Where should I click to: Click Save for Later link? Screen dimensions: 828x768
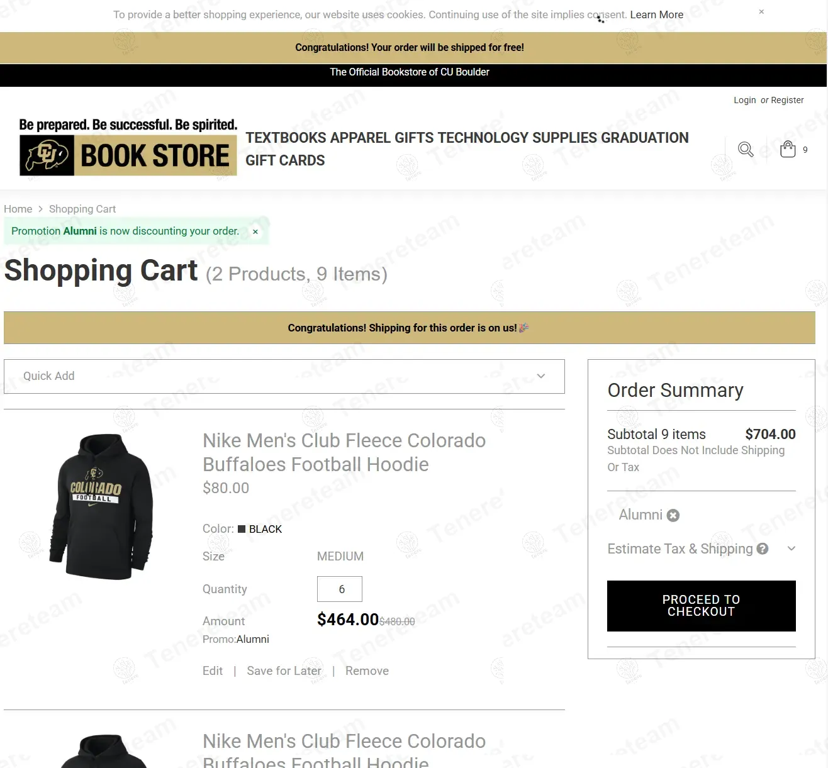pos(284,671)
